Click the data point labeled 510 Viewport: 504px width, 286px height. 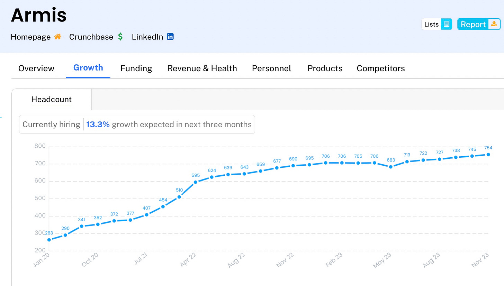(x=179, y=197)
